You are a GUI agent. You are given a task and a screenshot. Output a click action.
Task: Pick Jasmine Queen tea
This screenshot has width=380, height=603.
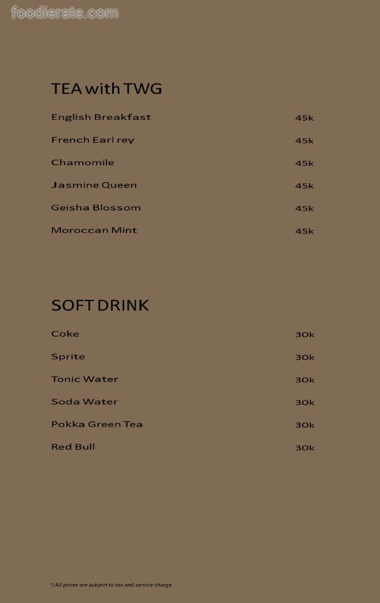click(x=94, y=185)
